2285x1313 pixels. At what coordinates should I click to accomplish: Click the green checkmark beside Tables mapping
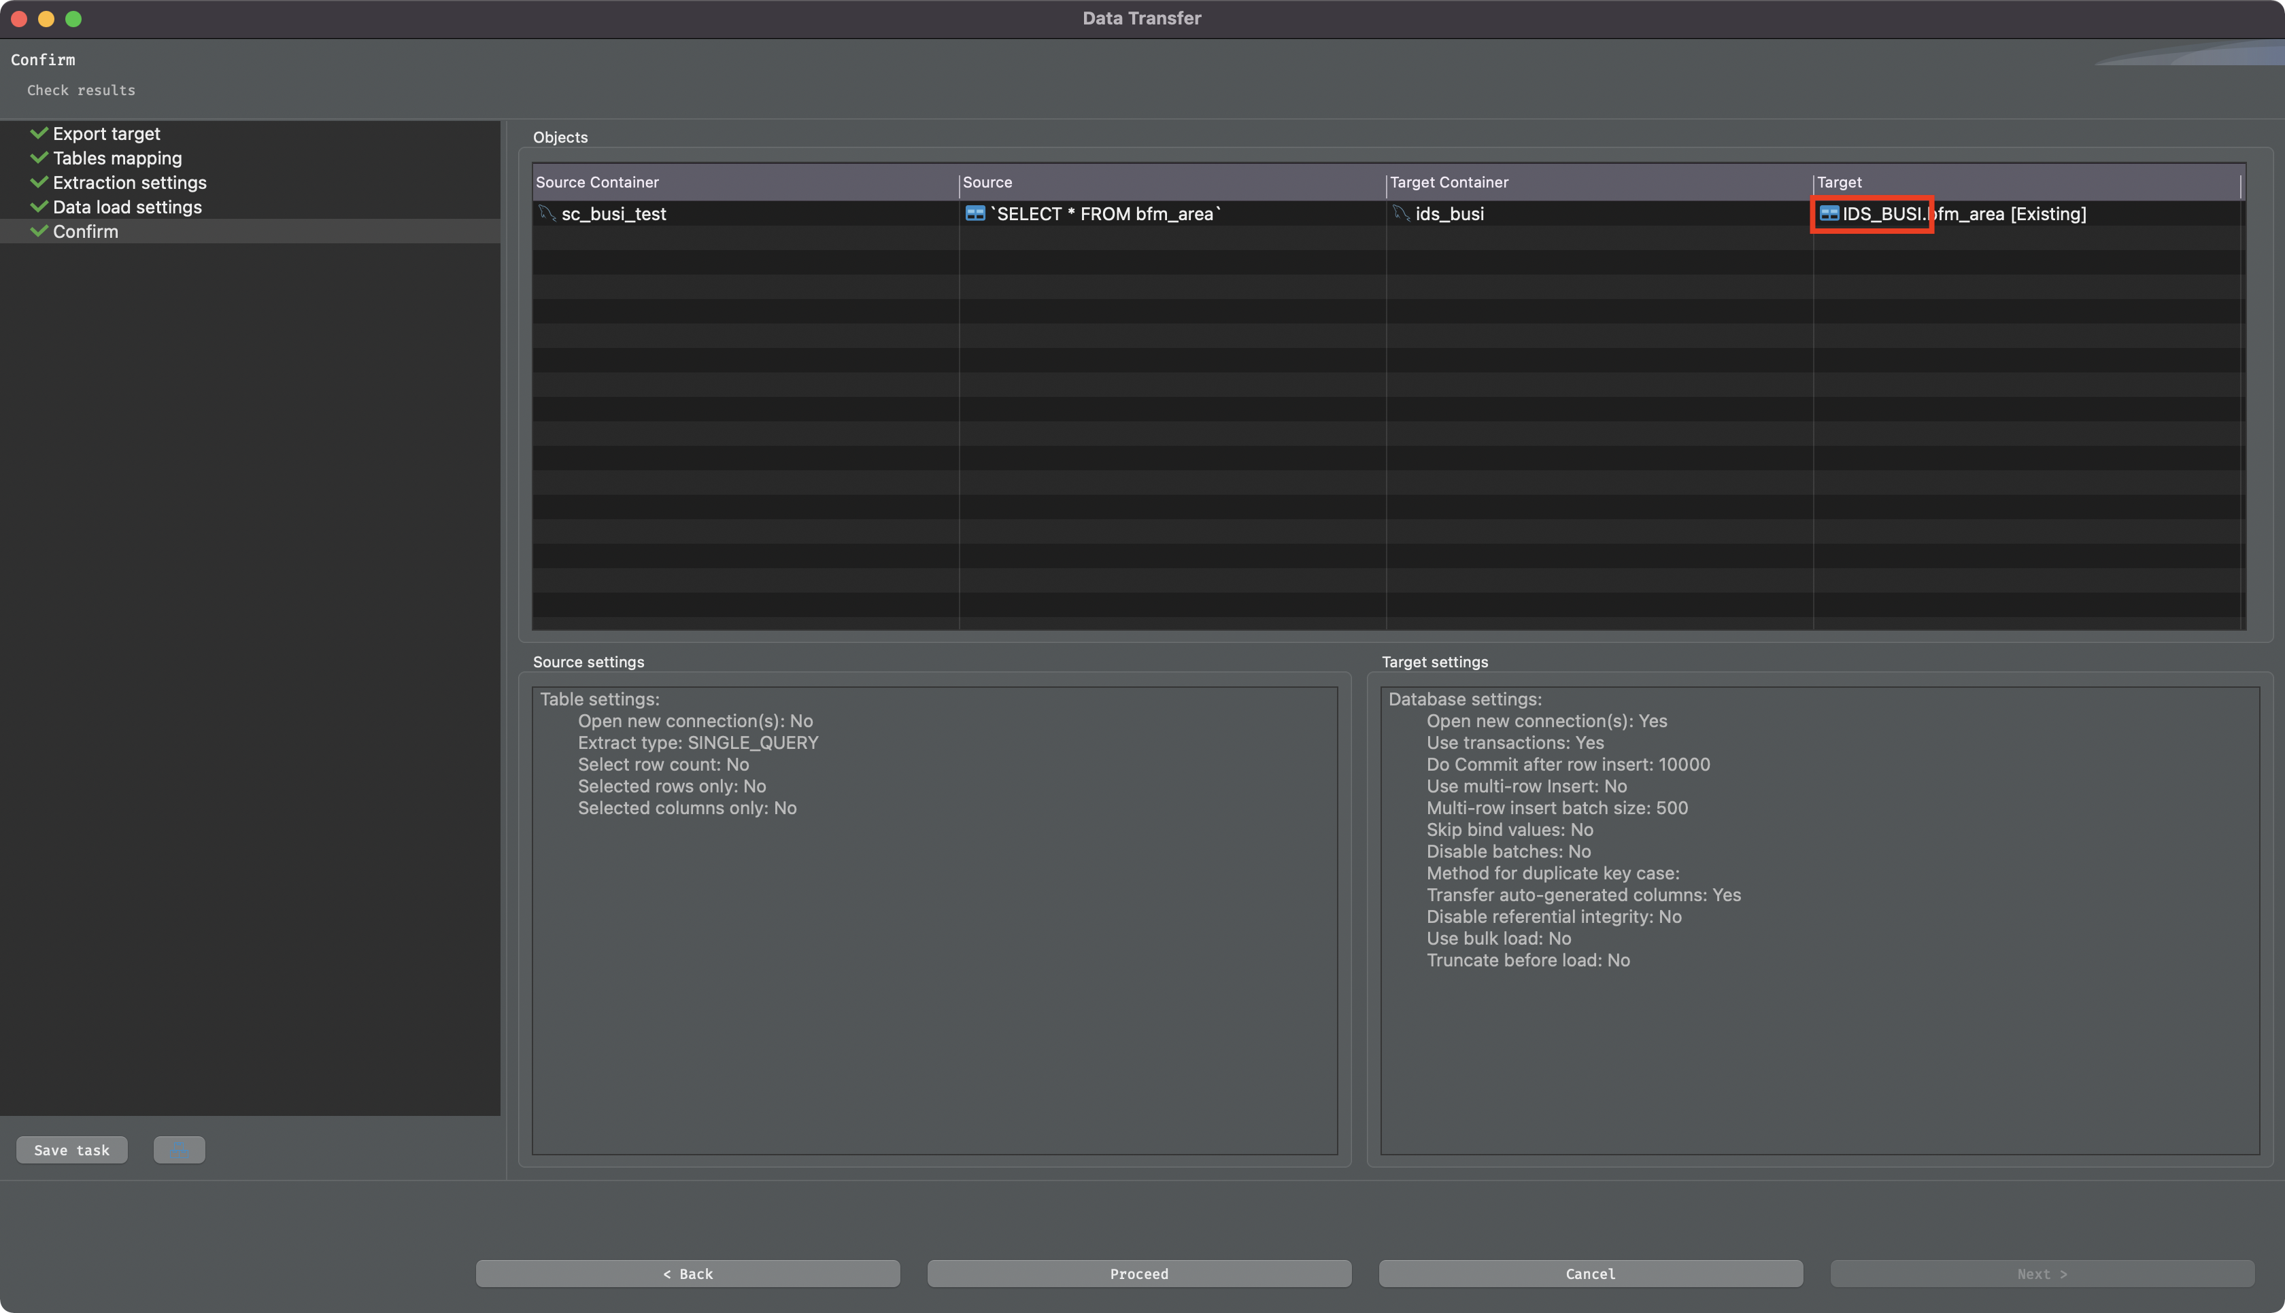point(38,158)
